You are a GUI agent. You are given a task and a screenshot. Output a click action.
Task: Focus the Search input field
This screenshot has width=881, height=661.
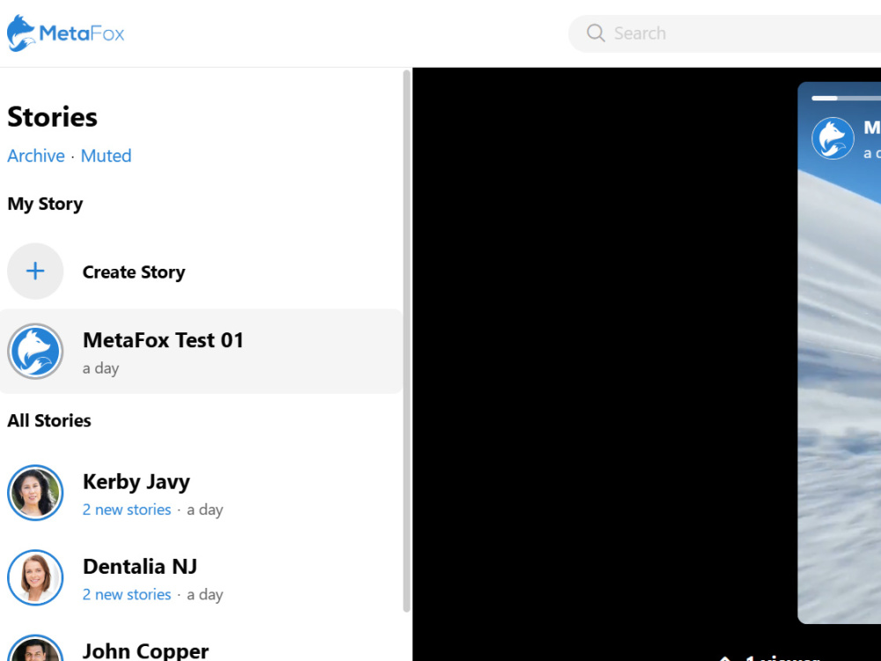(725, 33)
